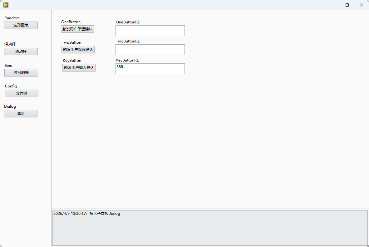Click the vertical splitter beside the sidebar
Image resolution: width=369 pixels, height=247 pixels.
coord(51,129)
